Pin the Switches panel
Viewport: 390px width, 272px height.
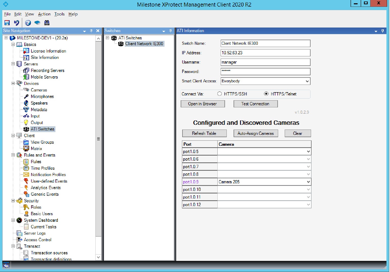170,31
